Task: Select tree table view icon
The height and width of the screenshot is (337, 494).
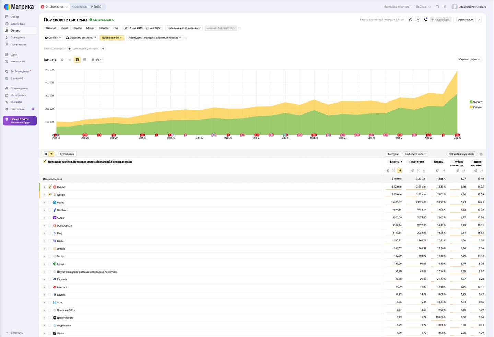Action: click(x=51, y=154)
